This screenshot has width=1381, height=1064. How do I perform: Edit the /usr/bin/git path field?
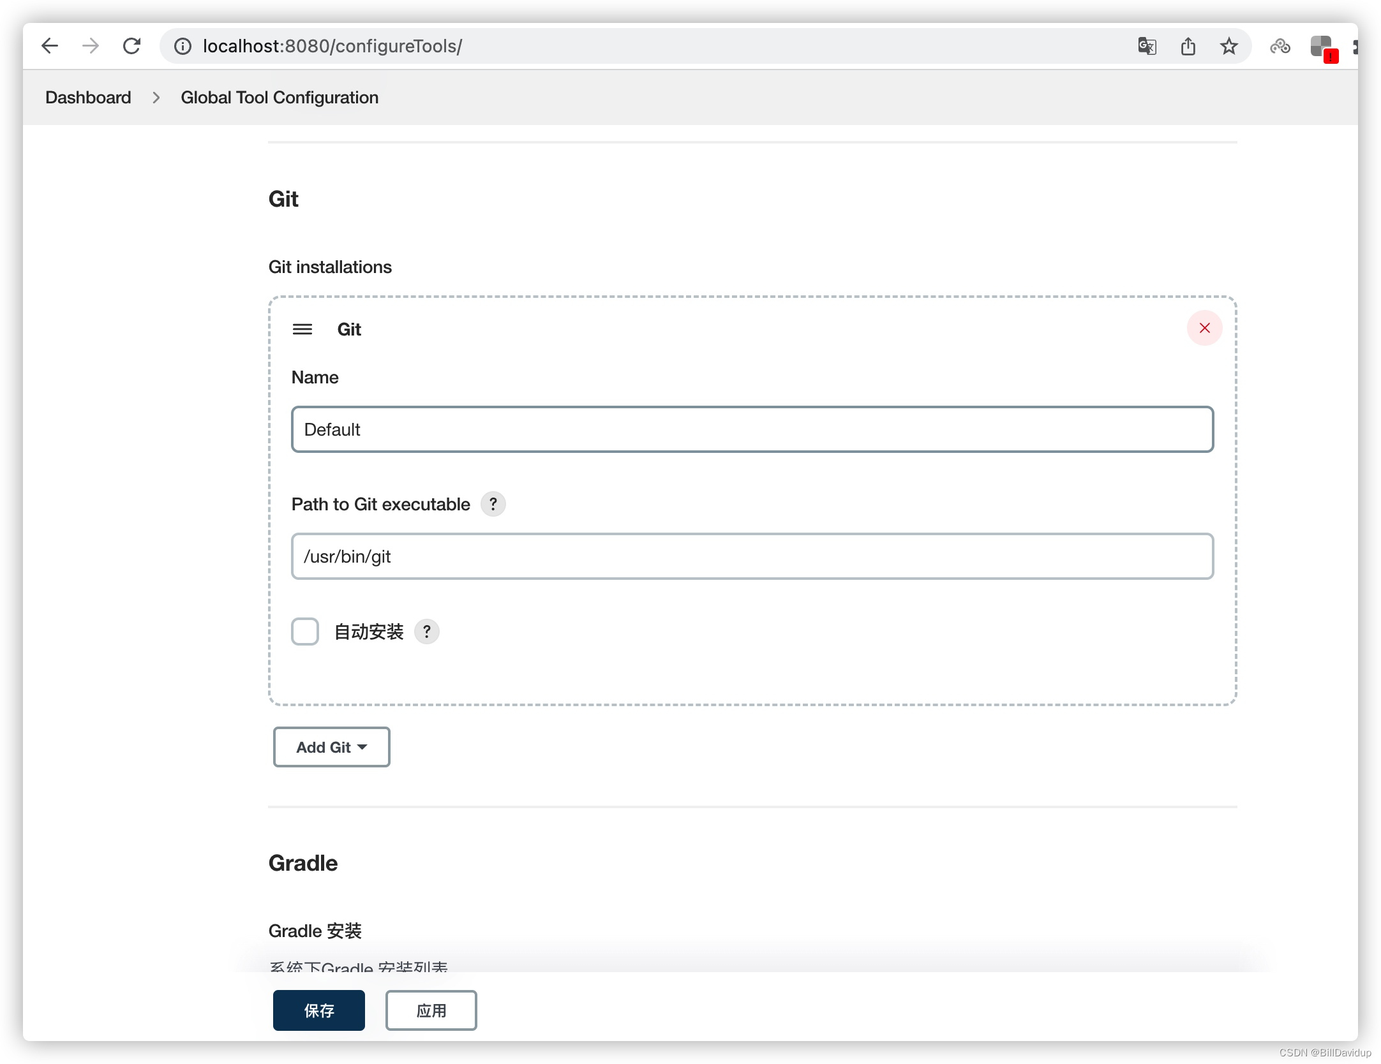[752, 556]
